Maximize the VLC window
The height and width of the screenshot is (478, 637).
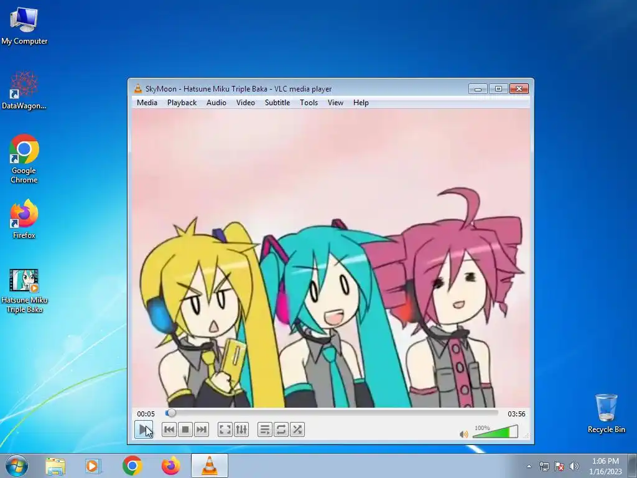coord(498,88)
